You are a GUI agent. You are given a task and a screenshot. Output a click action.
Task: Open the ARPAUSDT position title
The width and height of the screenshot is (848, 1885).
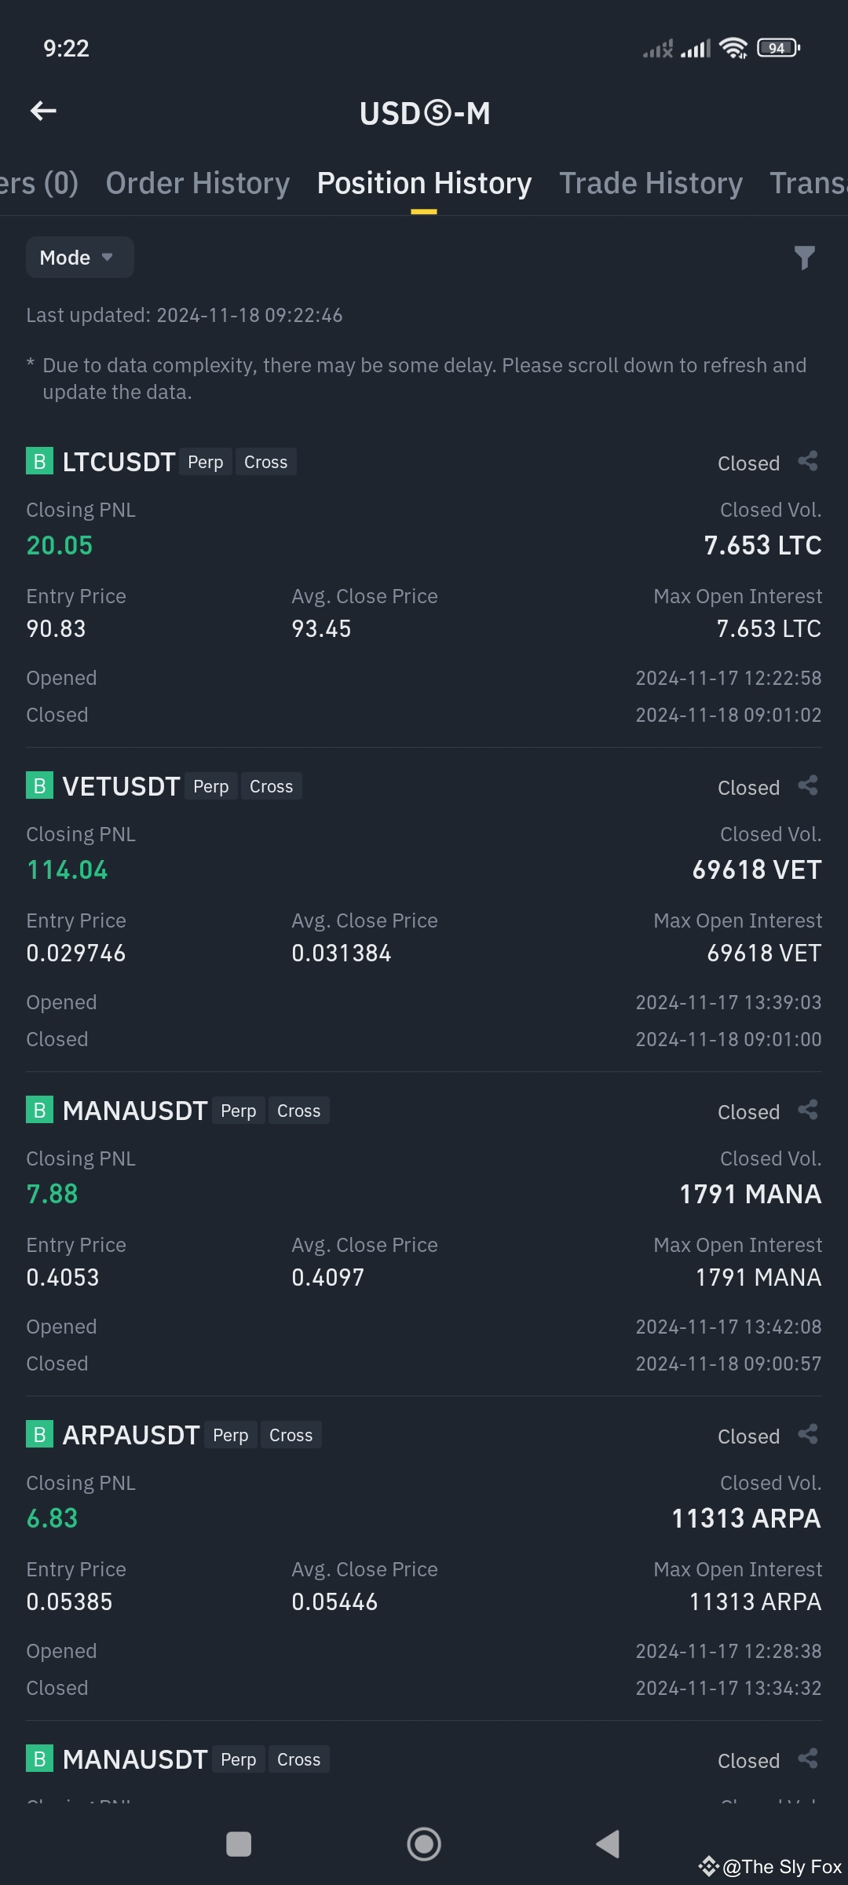click(x=131, y=1435)
